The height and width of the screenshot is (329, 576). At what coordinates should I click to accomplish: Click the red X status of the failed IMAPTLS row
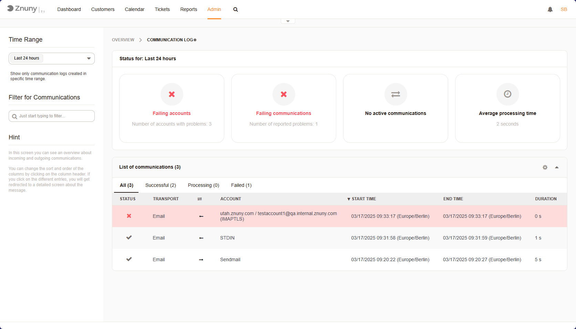coord(129,216)
